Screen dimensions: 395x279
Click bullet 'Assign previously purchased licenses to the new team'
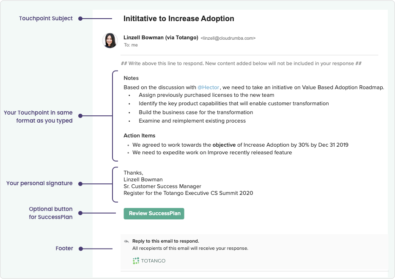coord(206,95)
